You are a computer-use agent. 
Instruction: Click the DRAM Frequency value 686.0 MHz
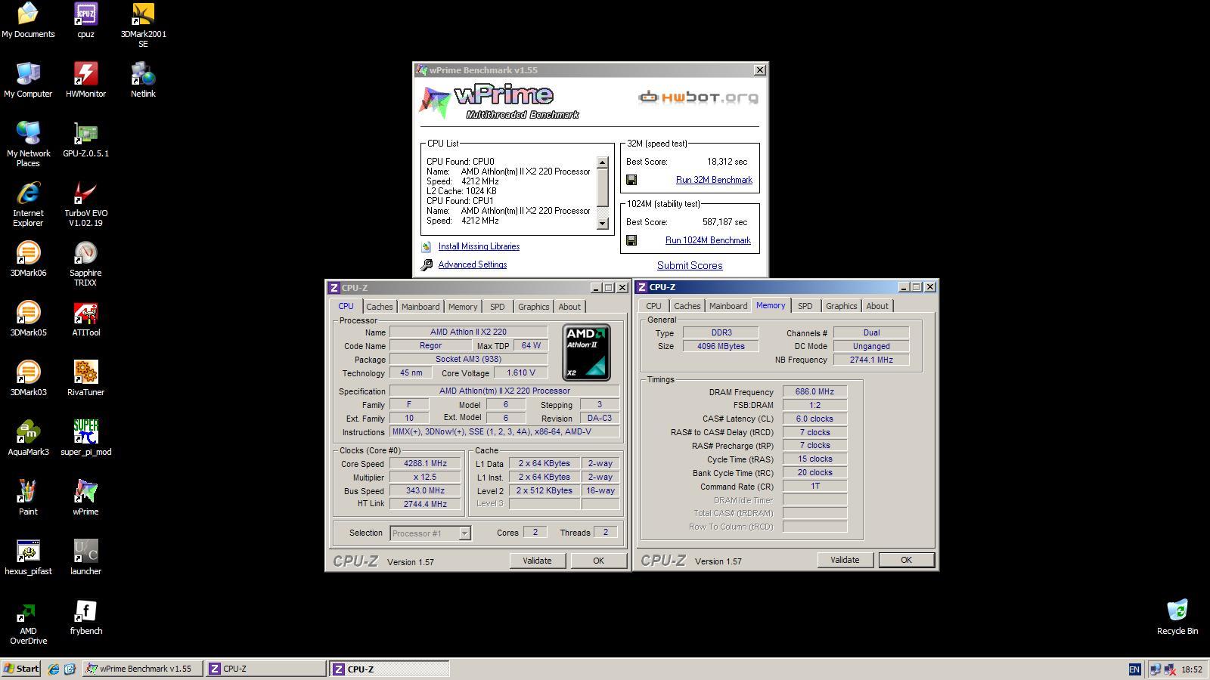coord(814,391)
